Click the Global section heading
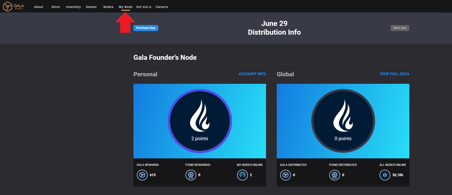The image size is (452, 195). pos(285,74)
